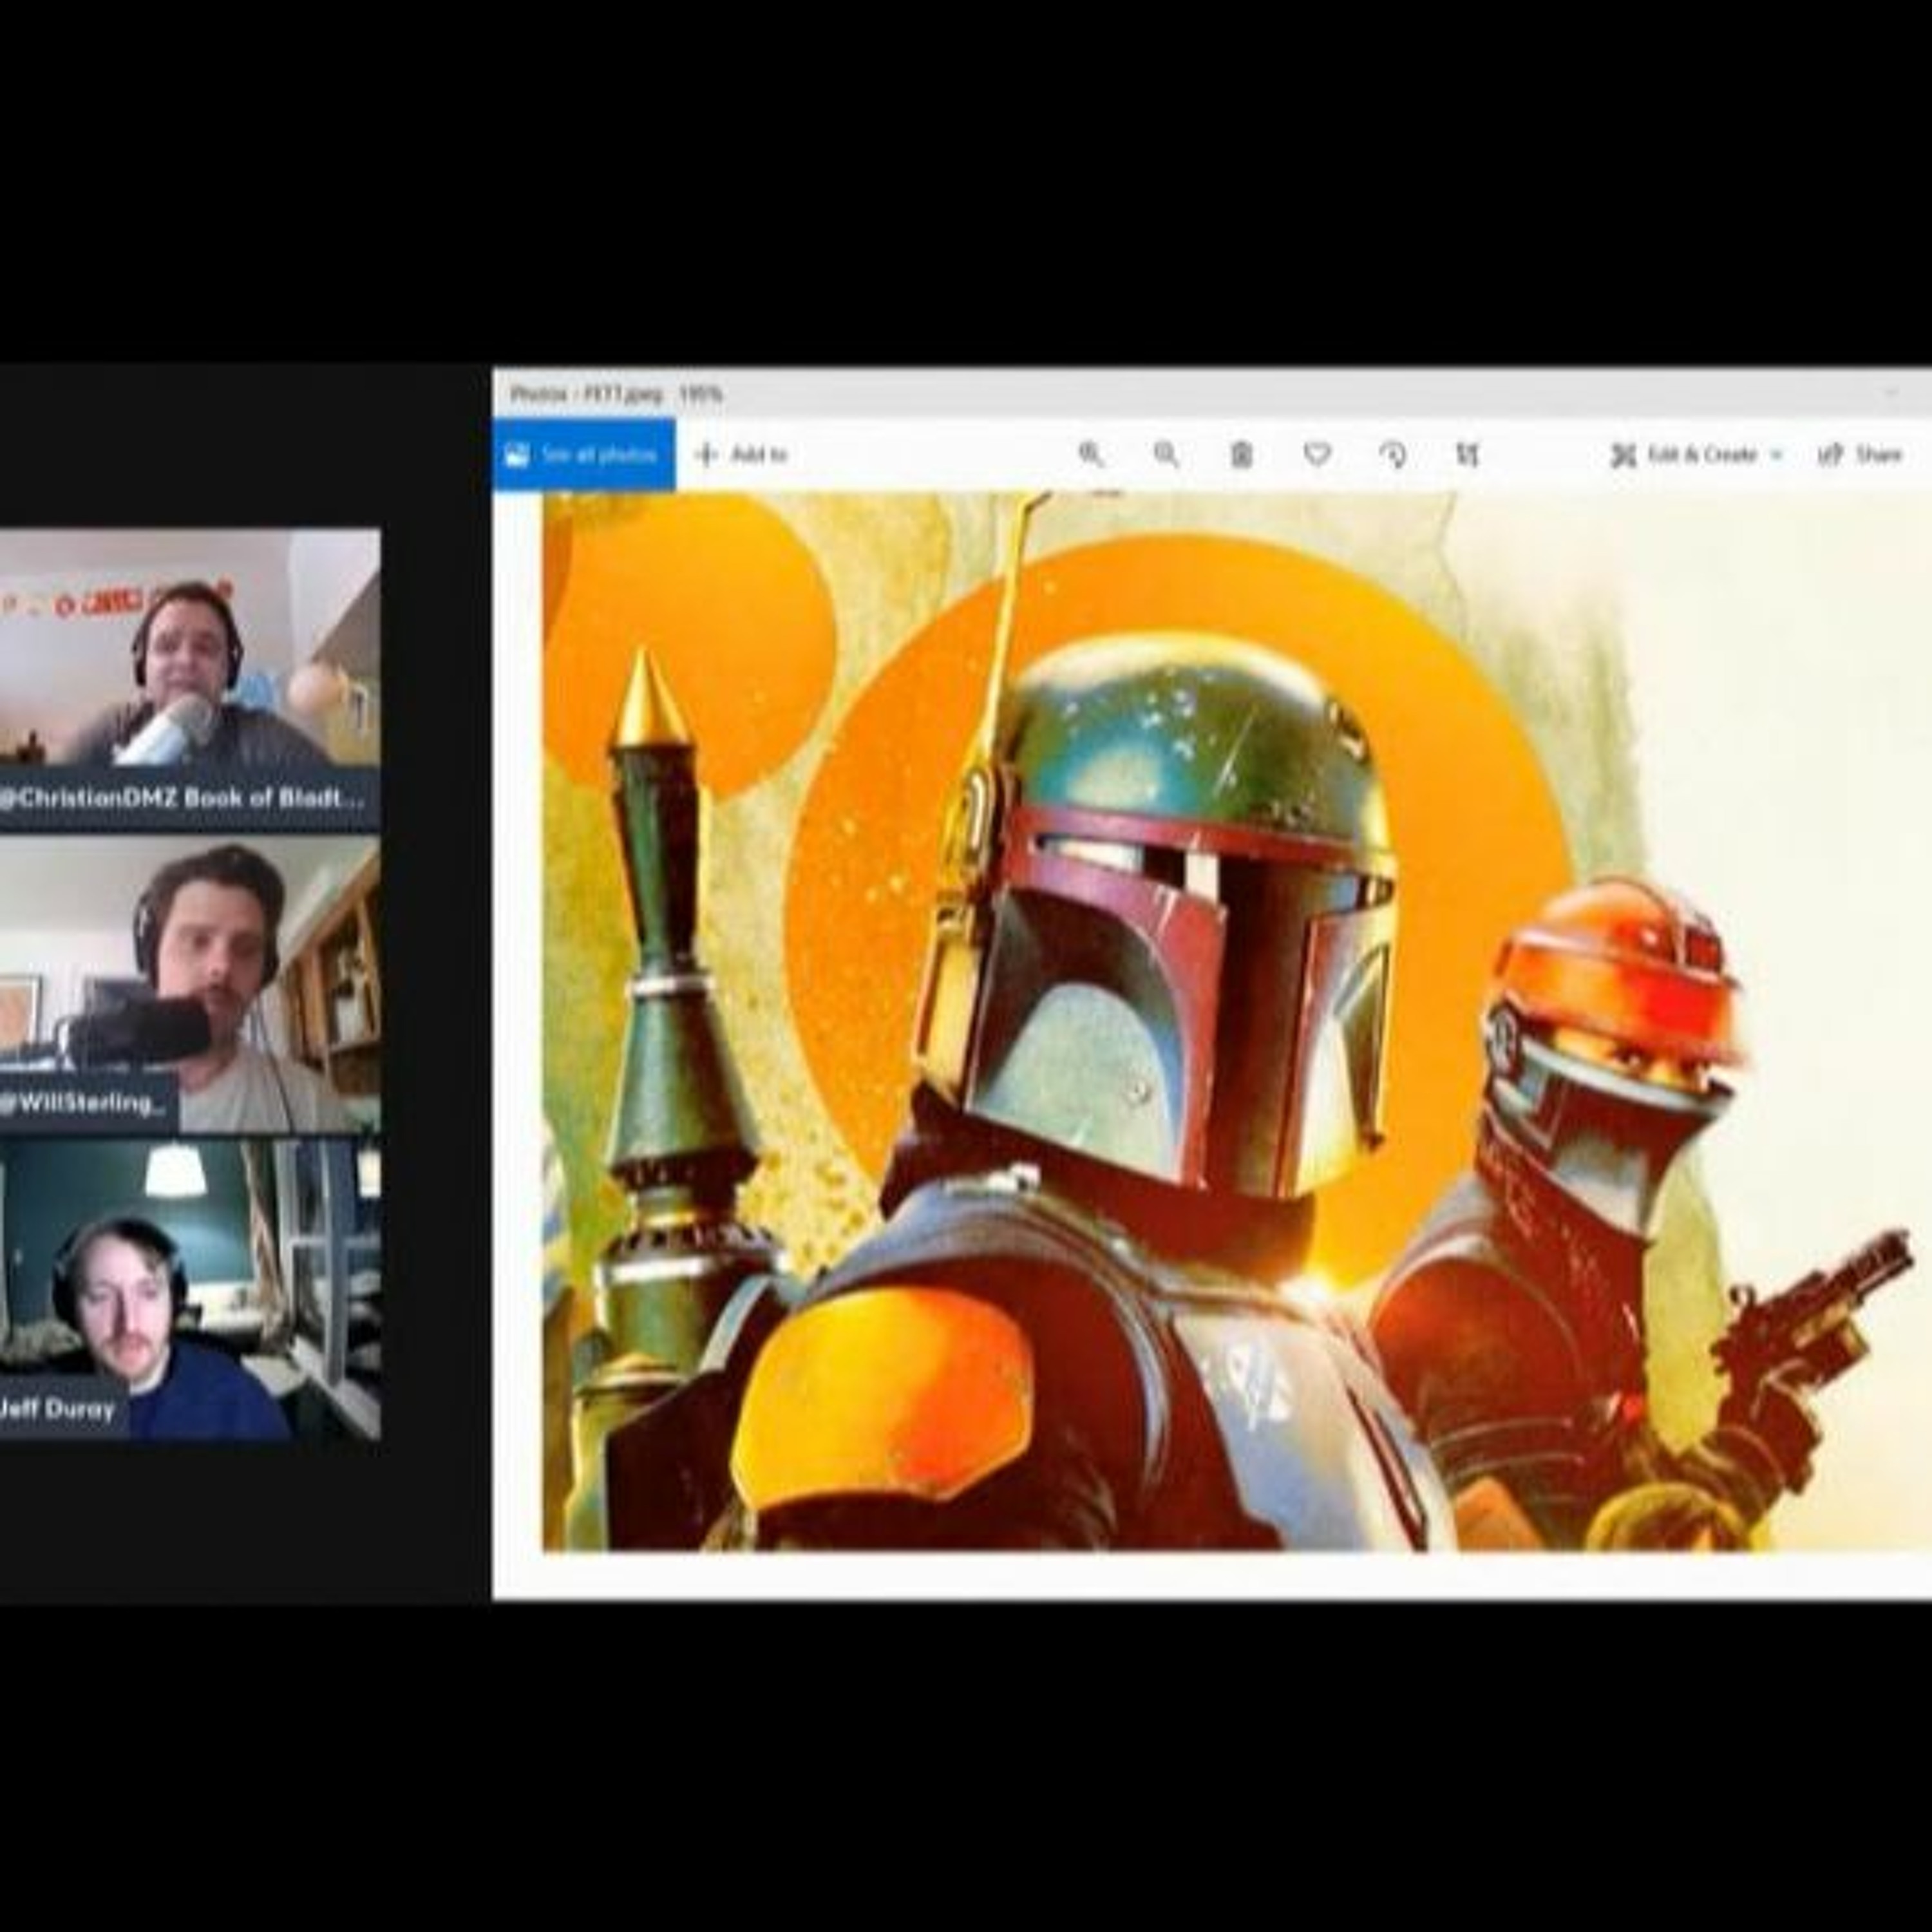This screenshot has width=1932, height=1932.
Task: Click the Share button
Action: [1860, 455]
